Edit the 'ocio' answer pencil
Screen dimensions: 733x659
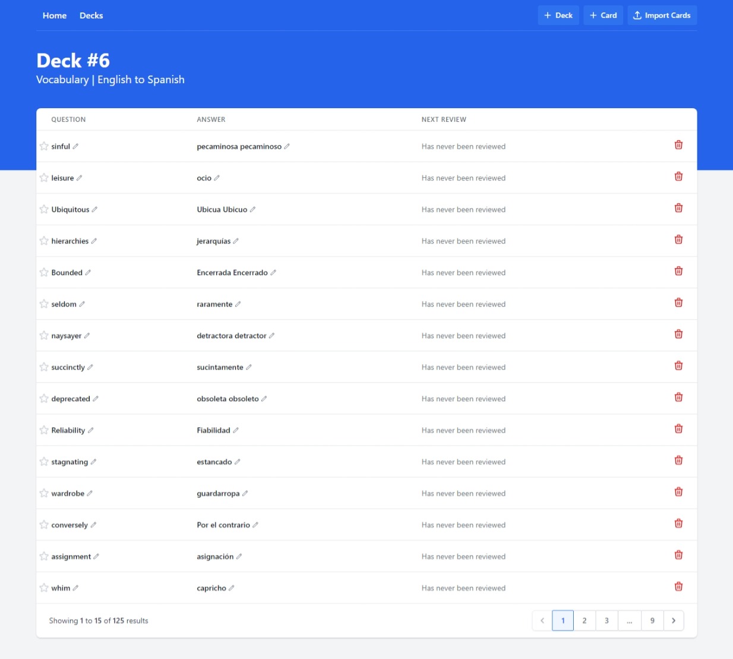tap(217, 178)
